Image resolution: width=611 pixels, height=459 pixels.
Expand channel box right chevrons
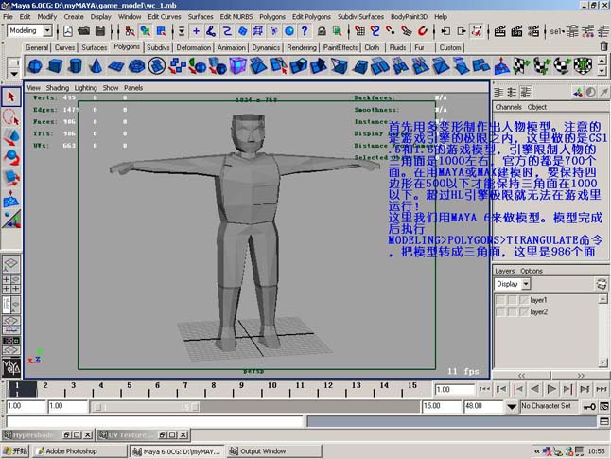[581, 375]
